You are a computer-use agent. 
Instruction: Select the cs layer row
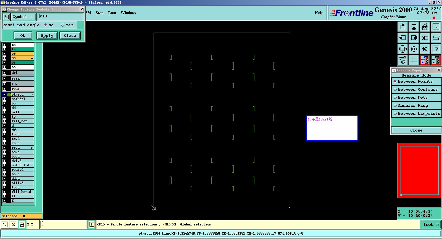pos(22,54)
